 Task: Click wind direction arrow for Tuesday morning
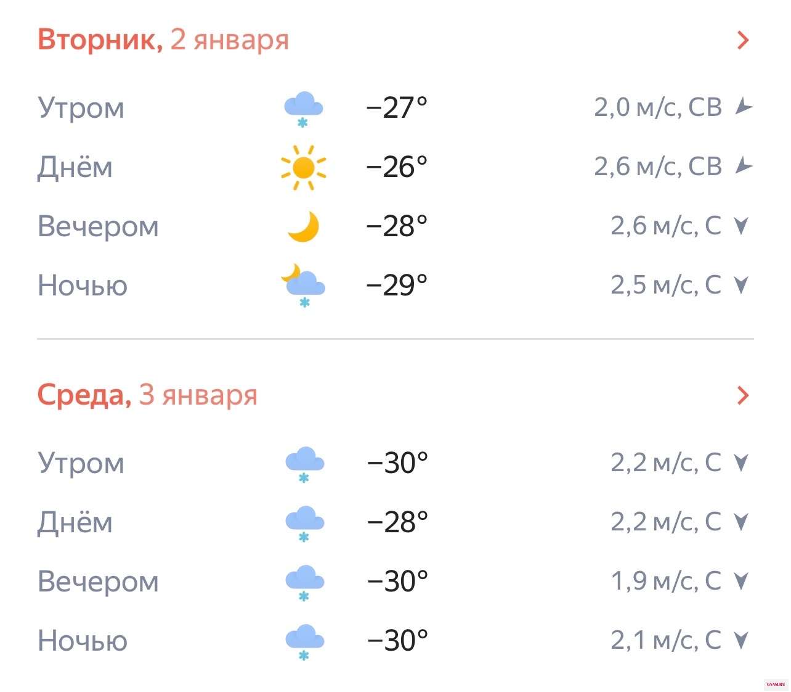[x=744, y=107]
